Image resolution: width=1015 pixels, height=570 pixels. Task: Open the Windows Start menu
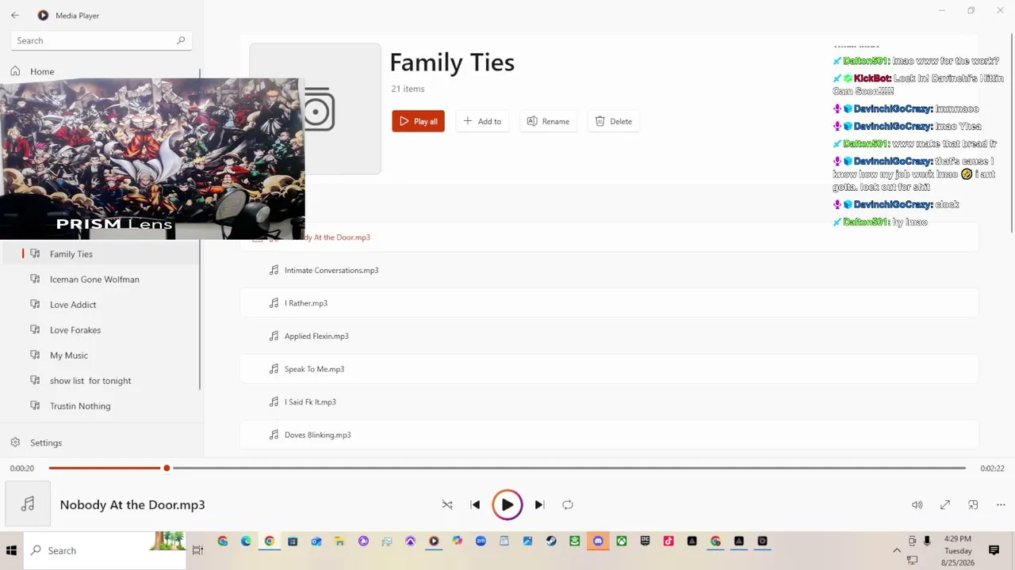pyautogui.click(x=12, y=550)
